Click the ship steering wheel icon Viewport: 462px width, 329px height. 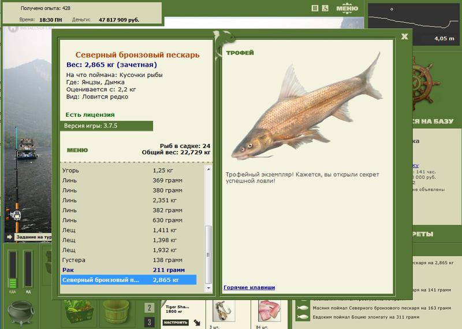click(x=423, y=83)
